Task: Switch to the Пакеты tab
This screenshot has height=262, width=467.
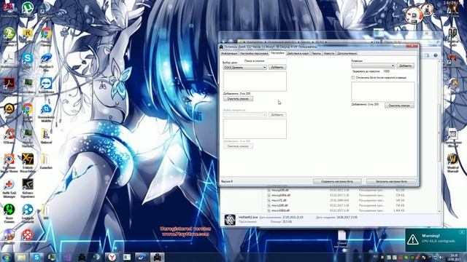Action: coord(316,53)
